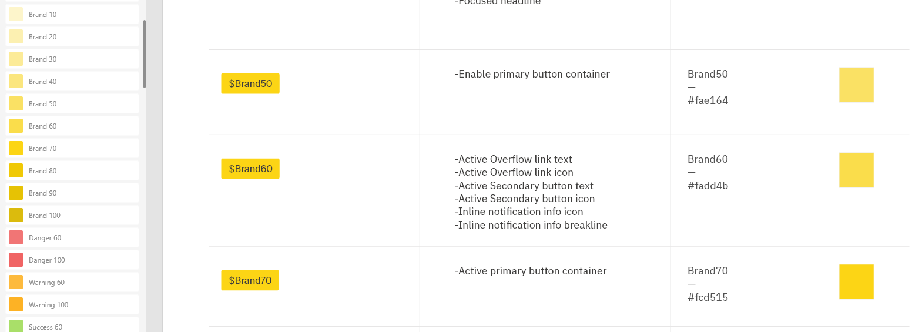This screenshot has height=332, width=922.
Task: Select the Danger 60 red swatch
Action: pyautogui.click(x=72, y=238)
